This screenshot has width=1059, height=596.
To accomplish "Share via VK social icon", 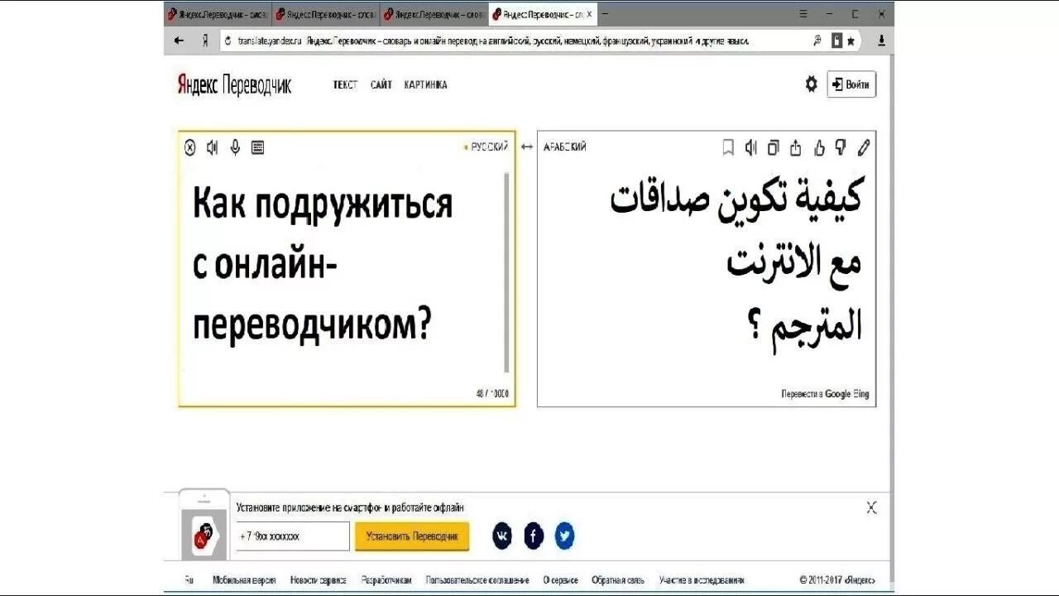I will coord(502,536).
